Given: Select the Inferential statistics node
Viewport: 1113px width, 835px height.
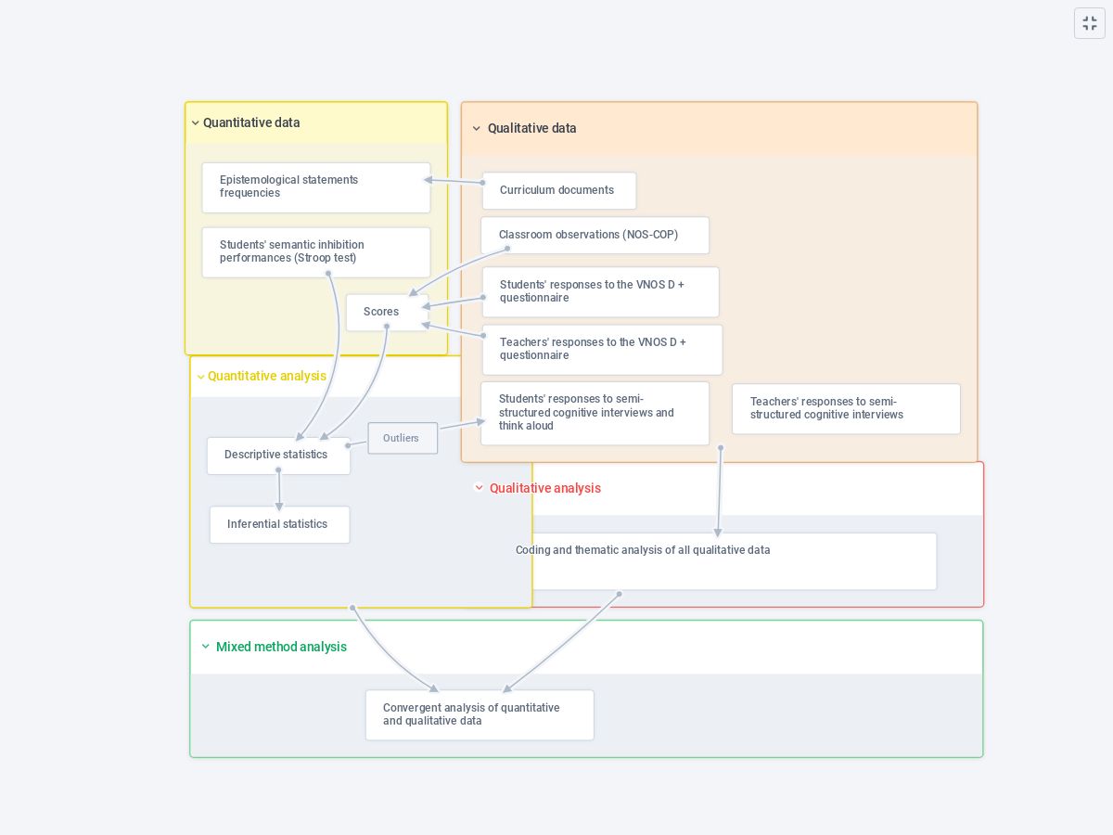Looking at the screenshot, I should (278, 524).
